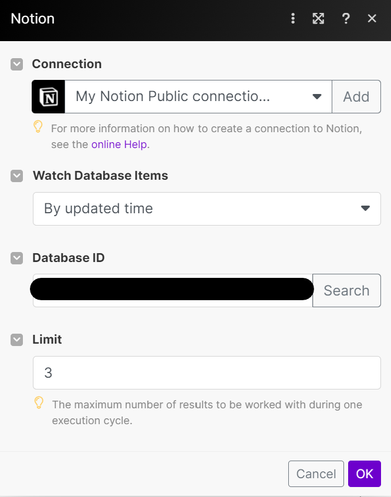Click the Limit input field
This screenshot has width=391, height=497.
click(207, 372)
